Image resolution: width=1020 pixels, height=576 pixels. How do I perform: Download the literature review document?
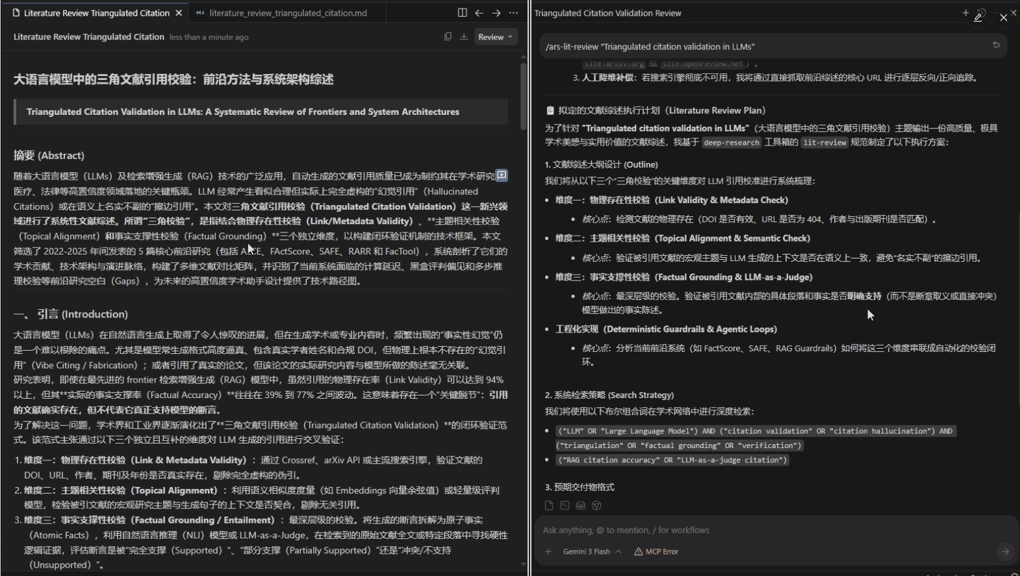pos(464,37)
